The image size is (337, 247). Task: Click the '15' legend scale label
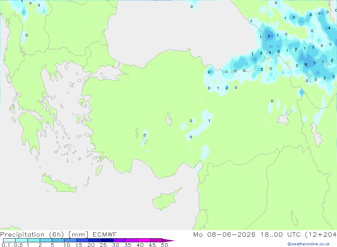tap(79, 245)
